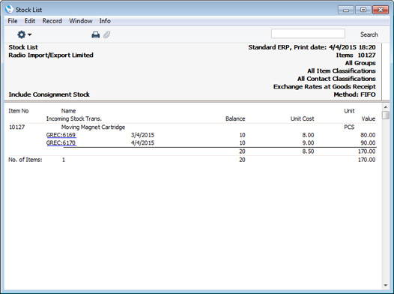Click the date 4/4/2015 in GREC:6170 row

[x=142, y=143]
